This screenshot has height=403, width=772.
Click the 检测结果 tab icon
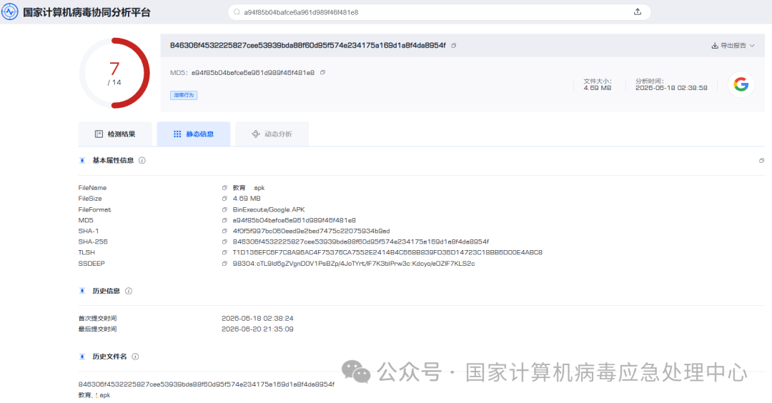click(x=99, y=134)
